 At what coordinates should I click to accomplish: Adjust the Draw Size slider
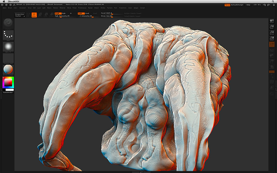pos(112,16)
